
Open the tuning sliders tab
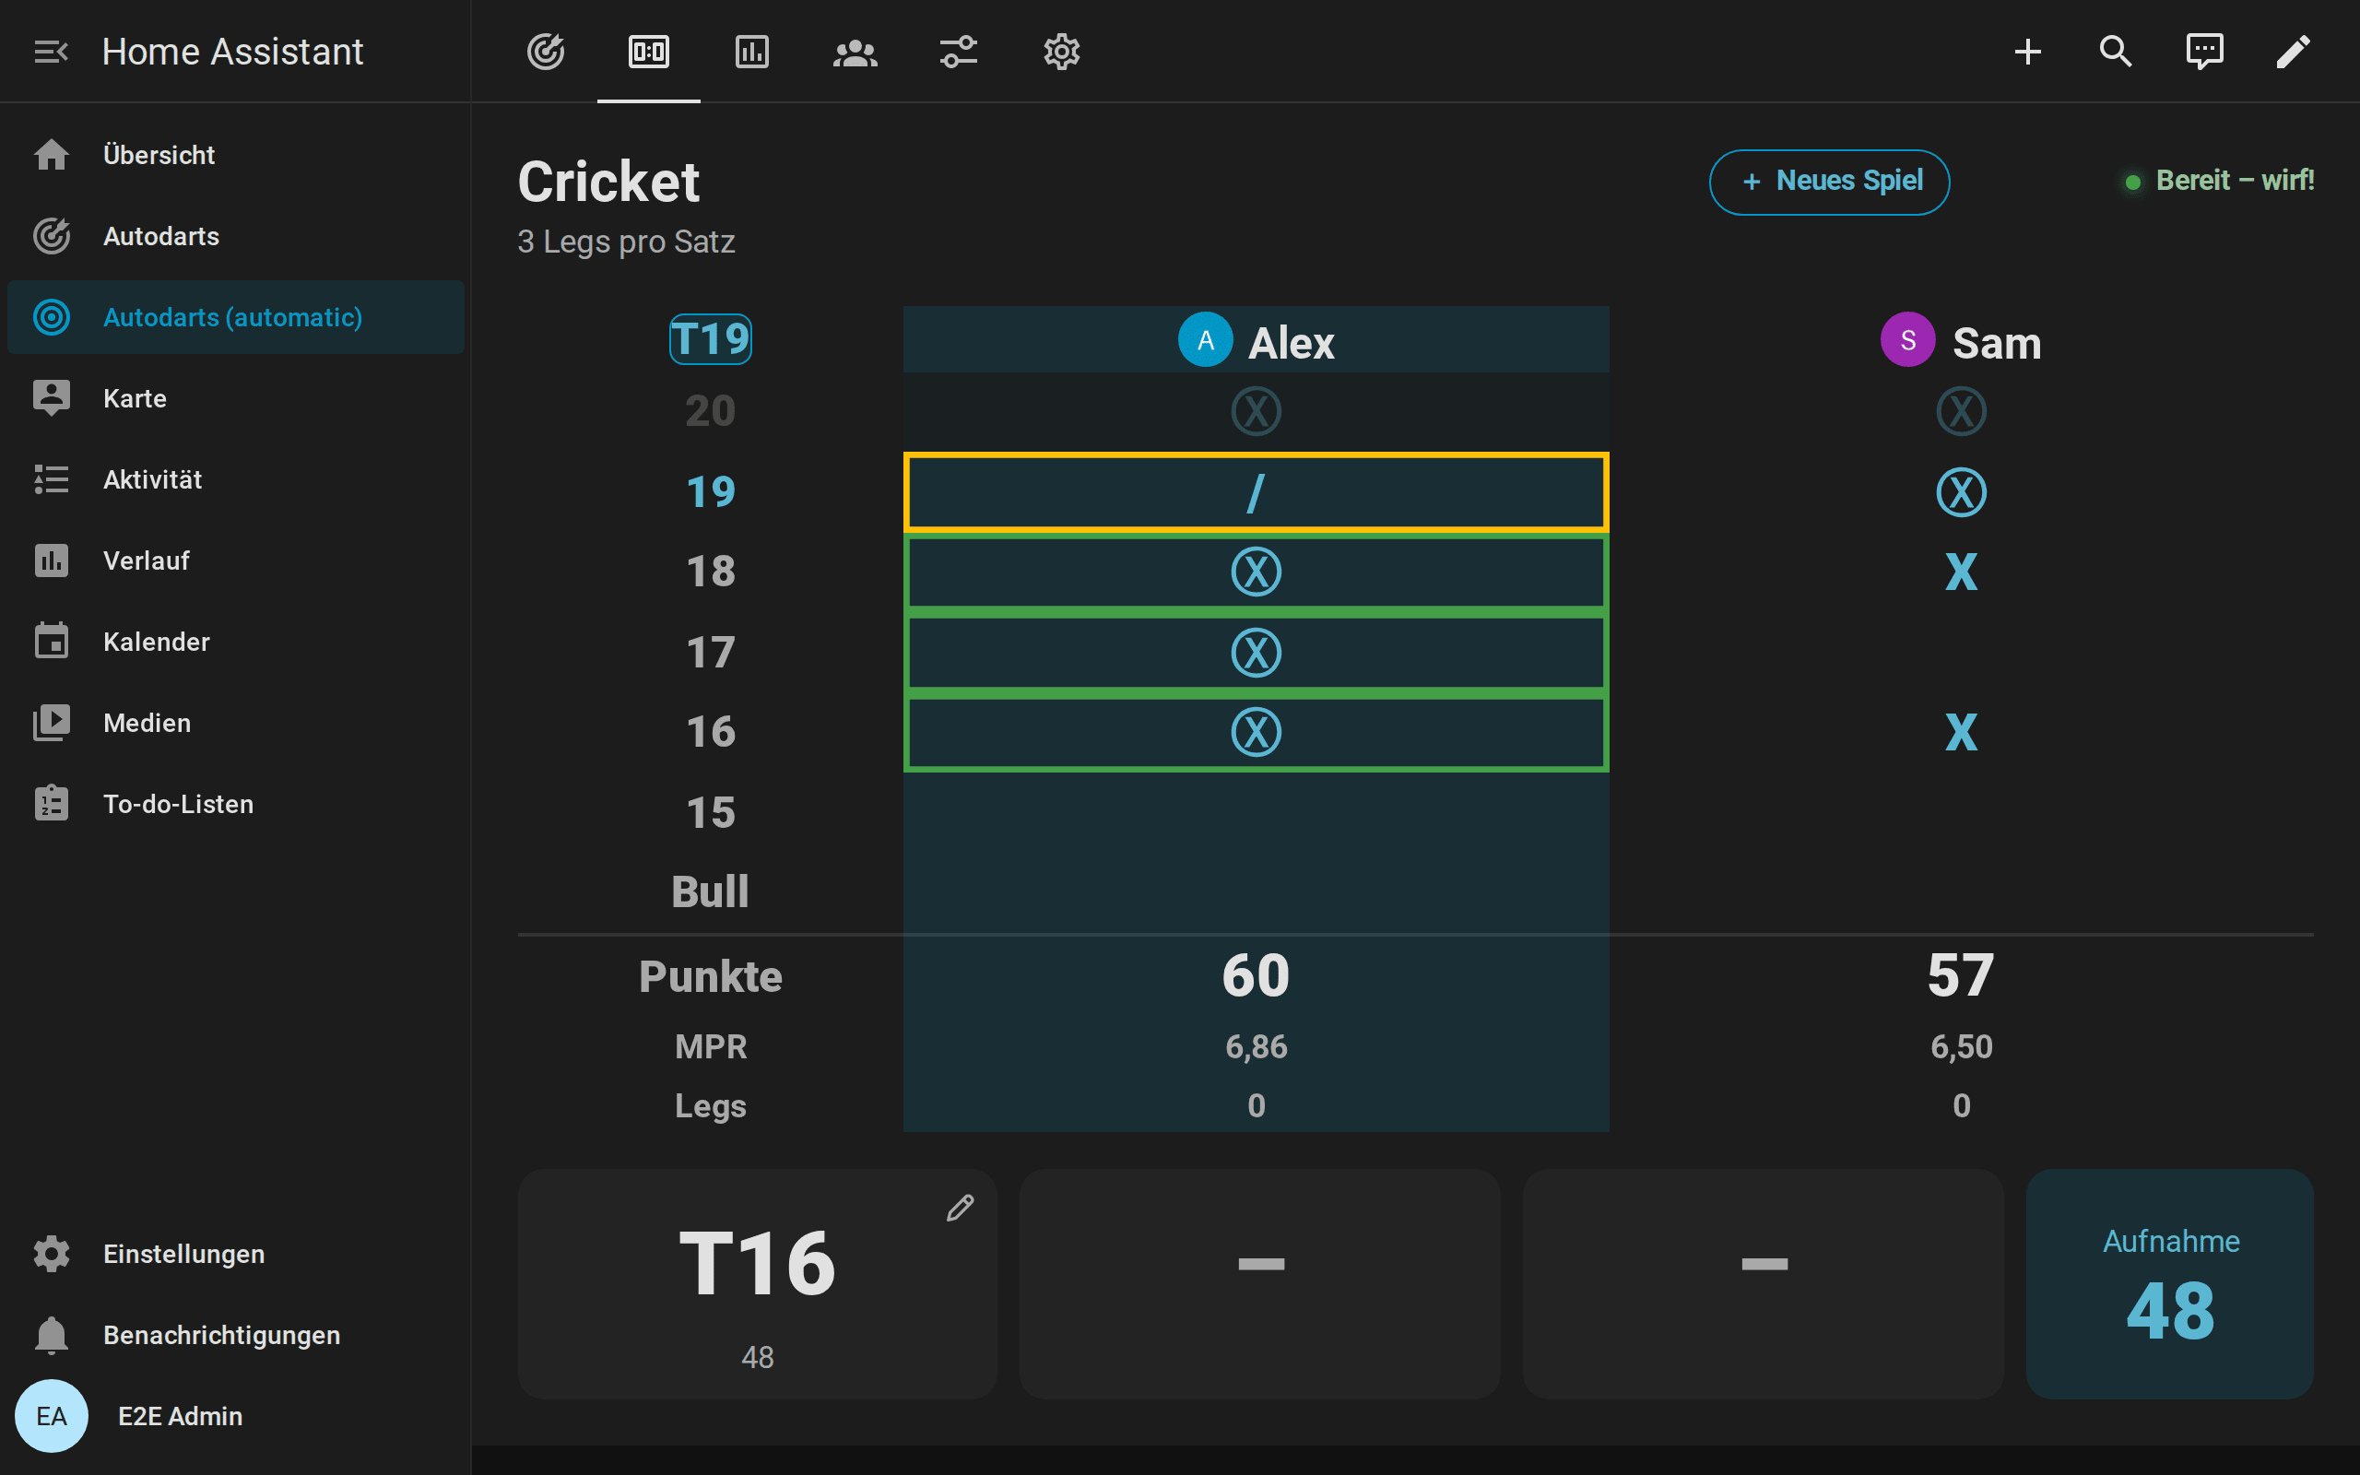tap(959, 51)
